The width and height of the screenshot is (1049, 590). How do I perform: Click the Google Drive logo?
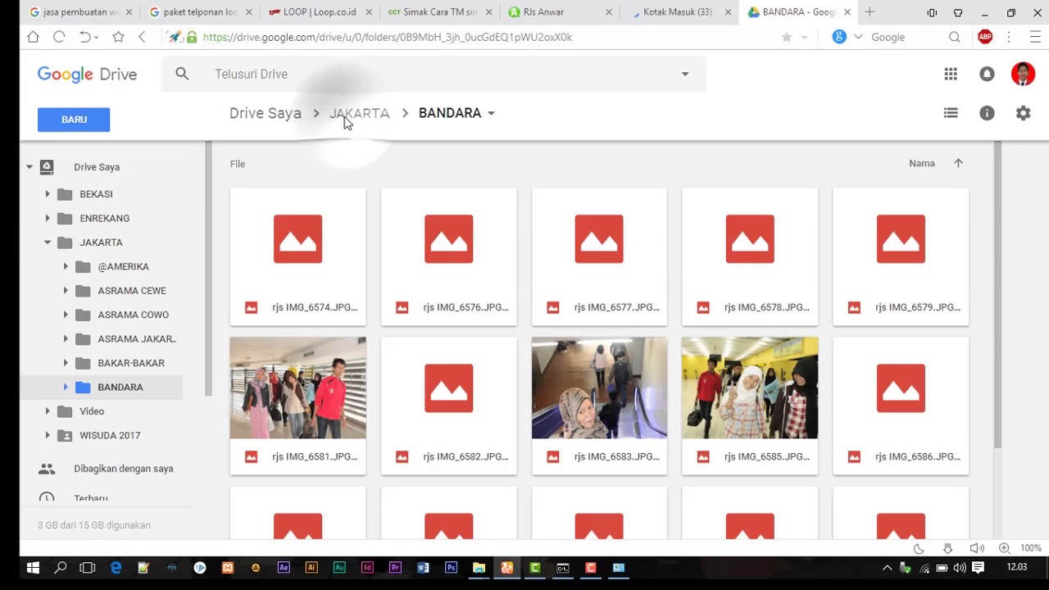click(x=87, y=75)
